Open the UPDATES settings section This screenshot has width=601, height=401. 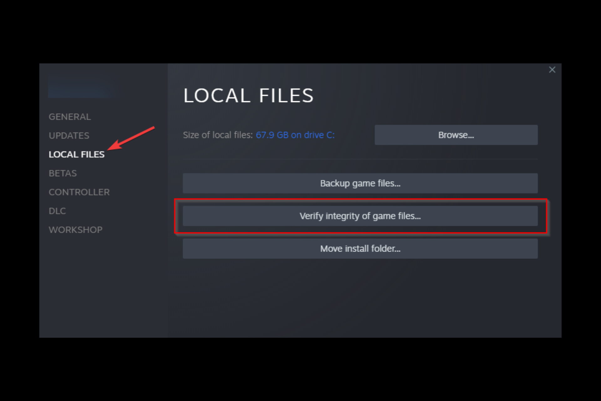pos(69,135)
